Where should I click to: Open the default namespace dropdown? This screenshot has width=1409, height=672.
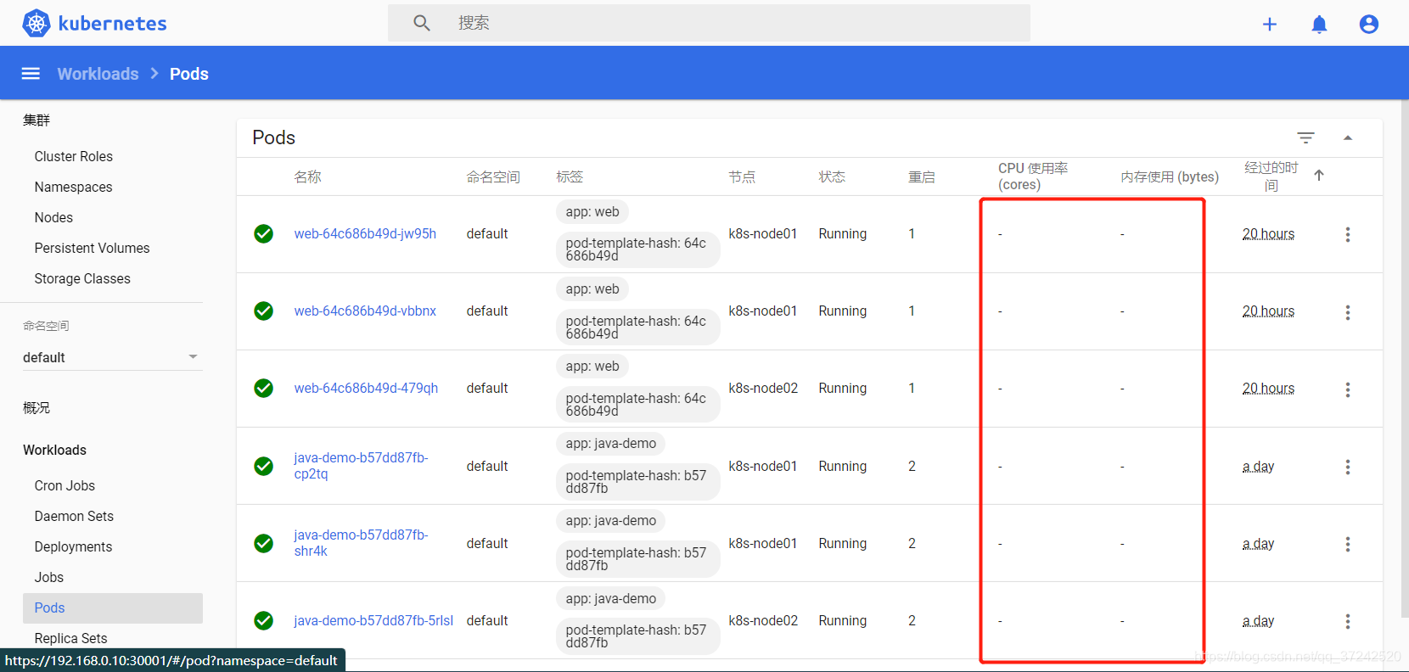point(112,357)
